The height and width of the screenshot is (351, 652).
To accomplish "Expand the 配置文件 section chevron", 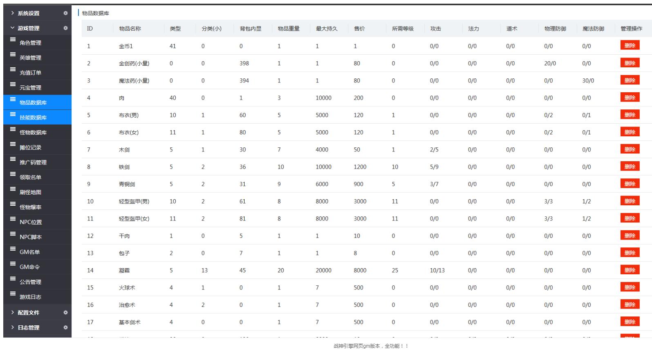I will (12, 313).
